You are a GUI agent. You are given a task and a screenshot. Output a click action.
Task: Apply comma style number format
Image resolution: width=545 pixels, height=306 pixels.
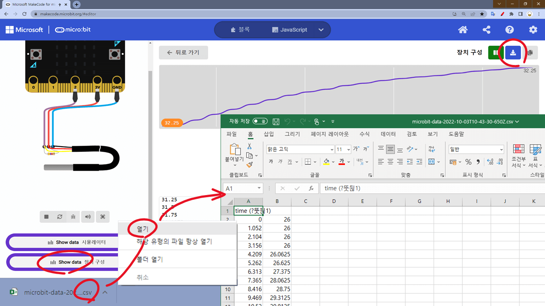point(478,162)
